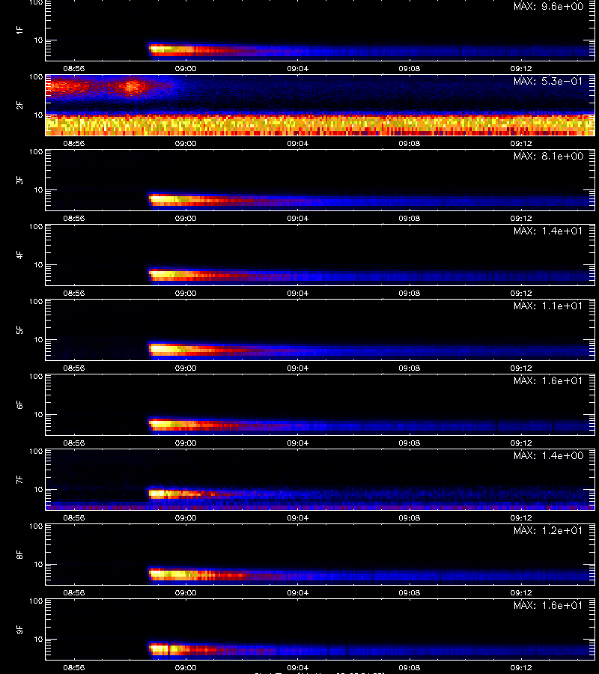
Task: Select MAX: 1.6e+01 in panel 9F
Action: tap(548, 605)
